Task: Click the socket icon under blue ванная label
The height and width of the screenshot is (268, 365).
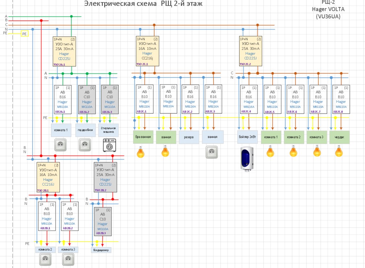Action: pos(212,152)
